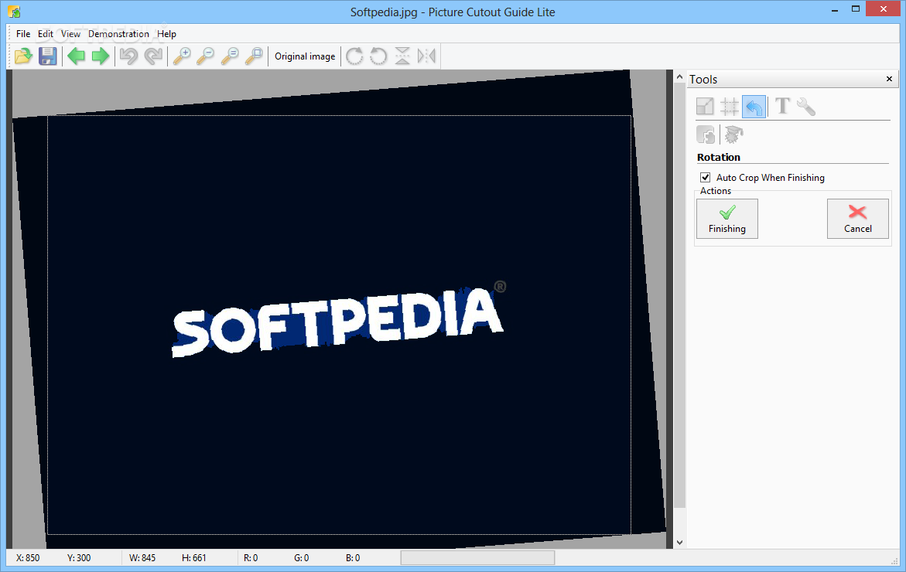Select the puzzle-piece cutout tool
The width and height of the screenshot is (906, 572).
tap(706, 135)
